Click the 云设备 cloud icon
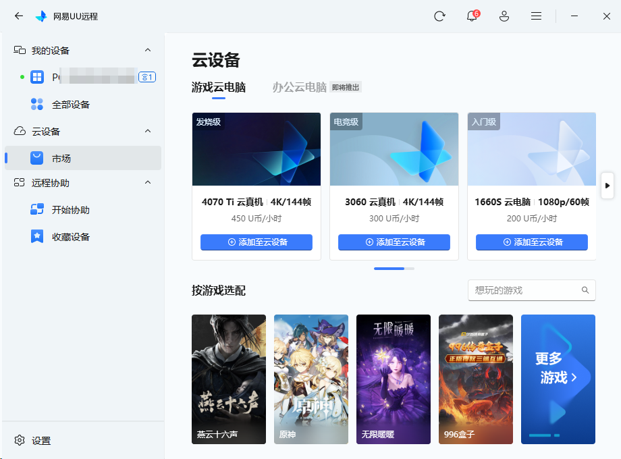The width and height of the screenshot is (621, 459). [20, 131]
